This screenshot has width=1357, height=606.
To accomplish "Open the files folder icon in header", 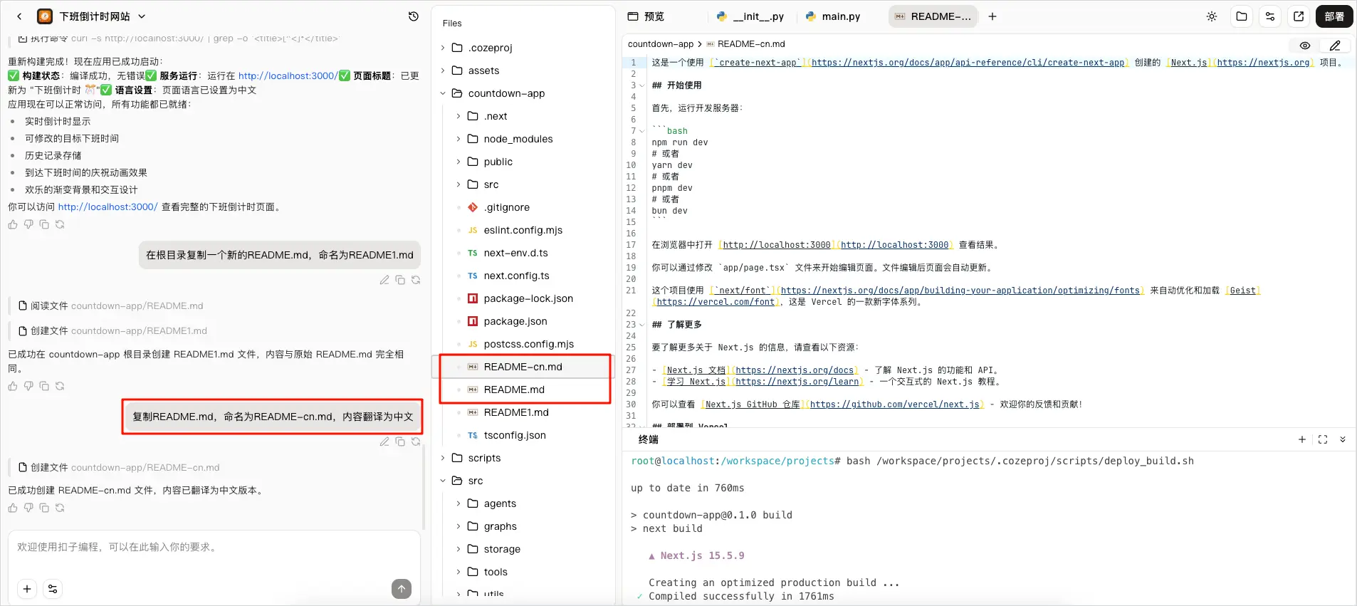I will coord(1242,16).
